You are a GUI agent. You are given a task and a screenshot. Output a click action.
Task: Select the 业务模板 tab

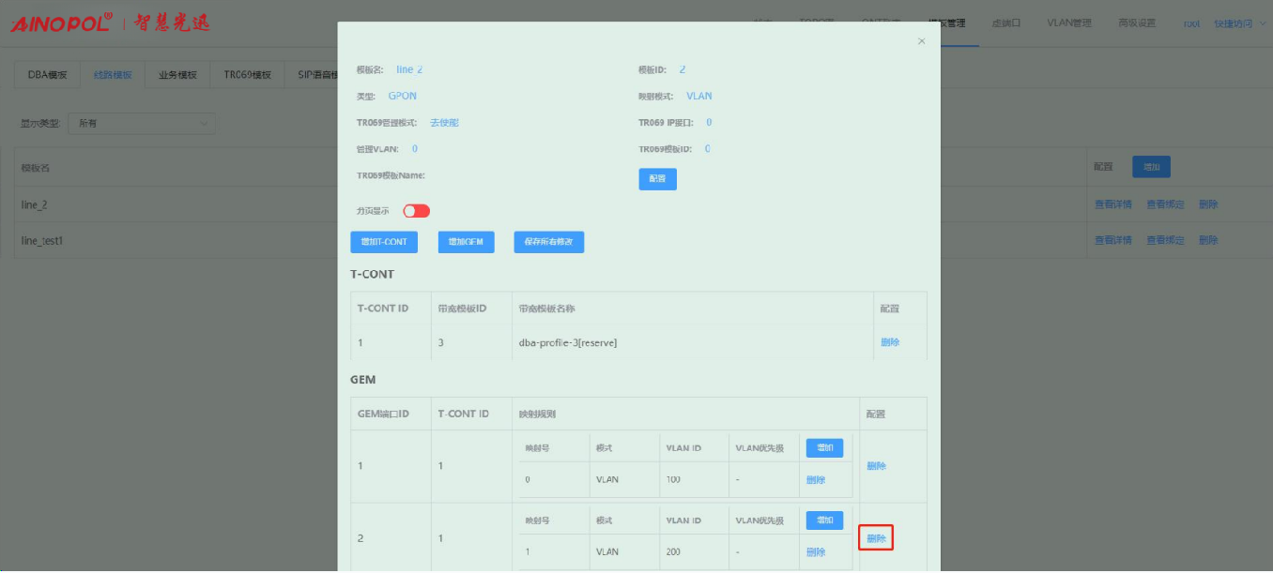[x=177, y=75]
